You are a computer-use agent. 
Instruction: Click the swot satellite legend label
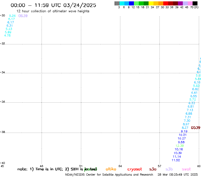click(186, 169)
